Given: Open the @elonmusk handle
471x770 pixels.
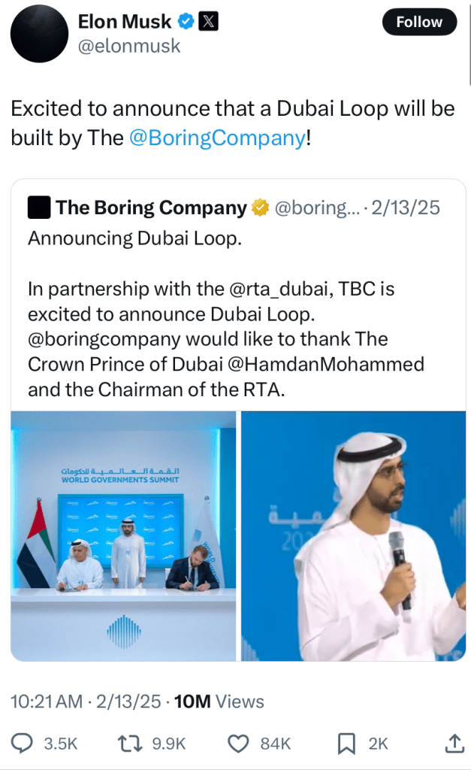Looking at the screenshot, I should [129, 46].
